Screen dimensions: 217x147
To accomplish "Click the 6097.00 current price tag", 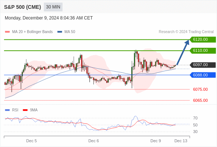I will pyautogui.click(x=203, y=65).
